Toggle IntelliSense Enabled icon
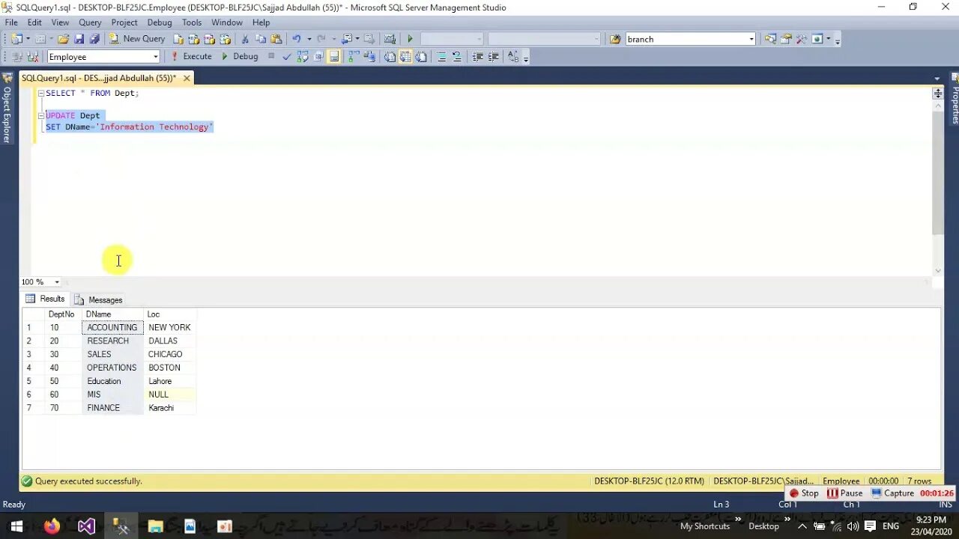 [334, 57]
